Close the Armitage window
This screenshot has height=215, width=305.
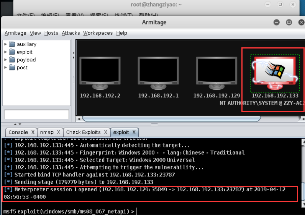click(x=301, y=22)
